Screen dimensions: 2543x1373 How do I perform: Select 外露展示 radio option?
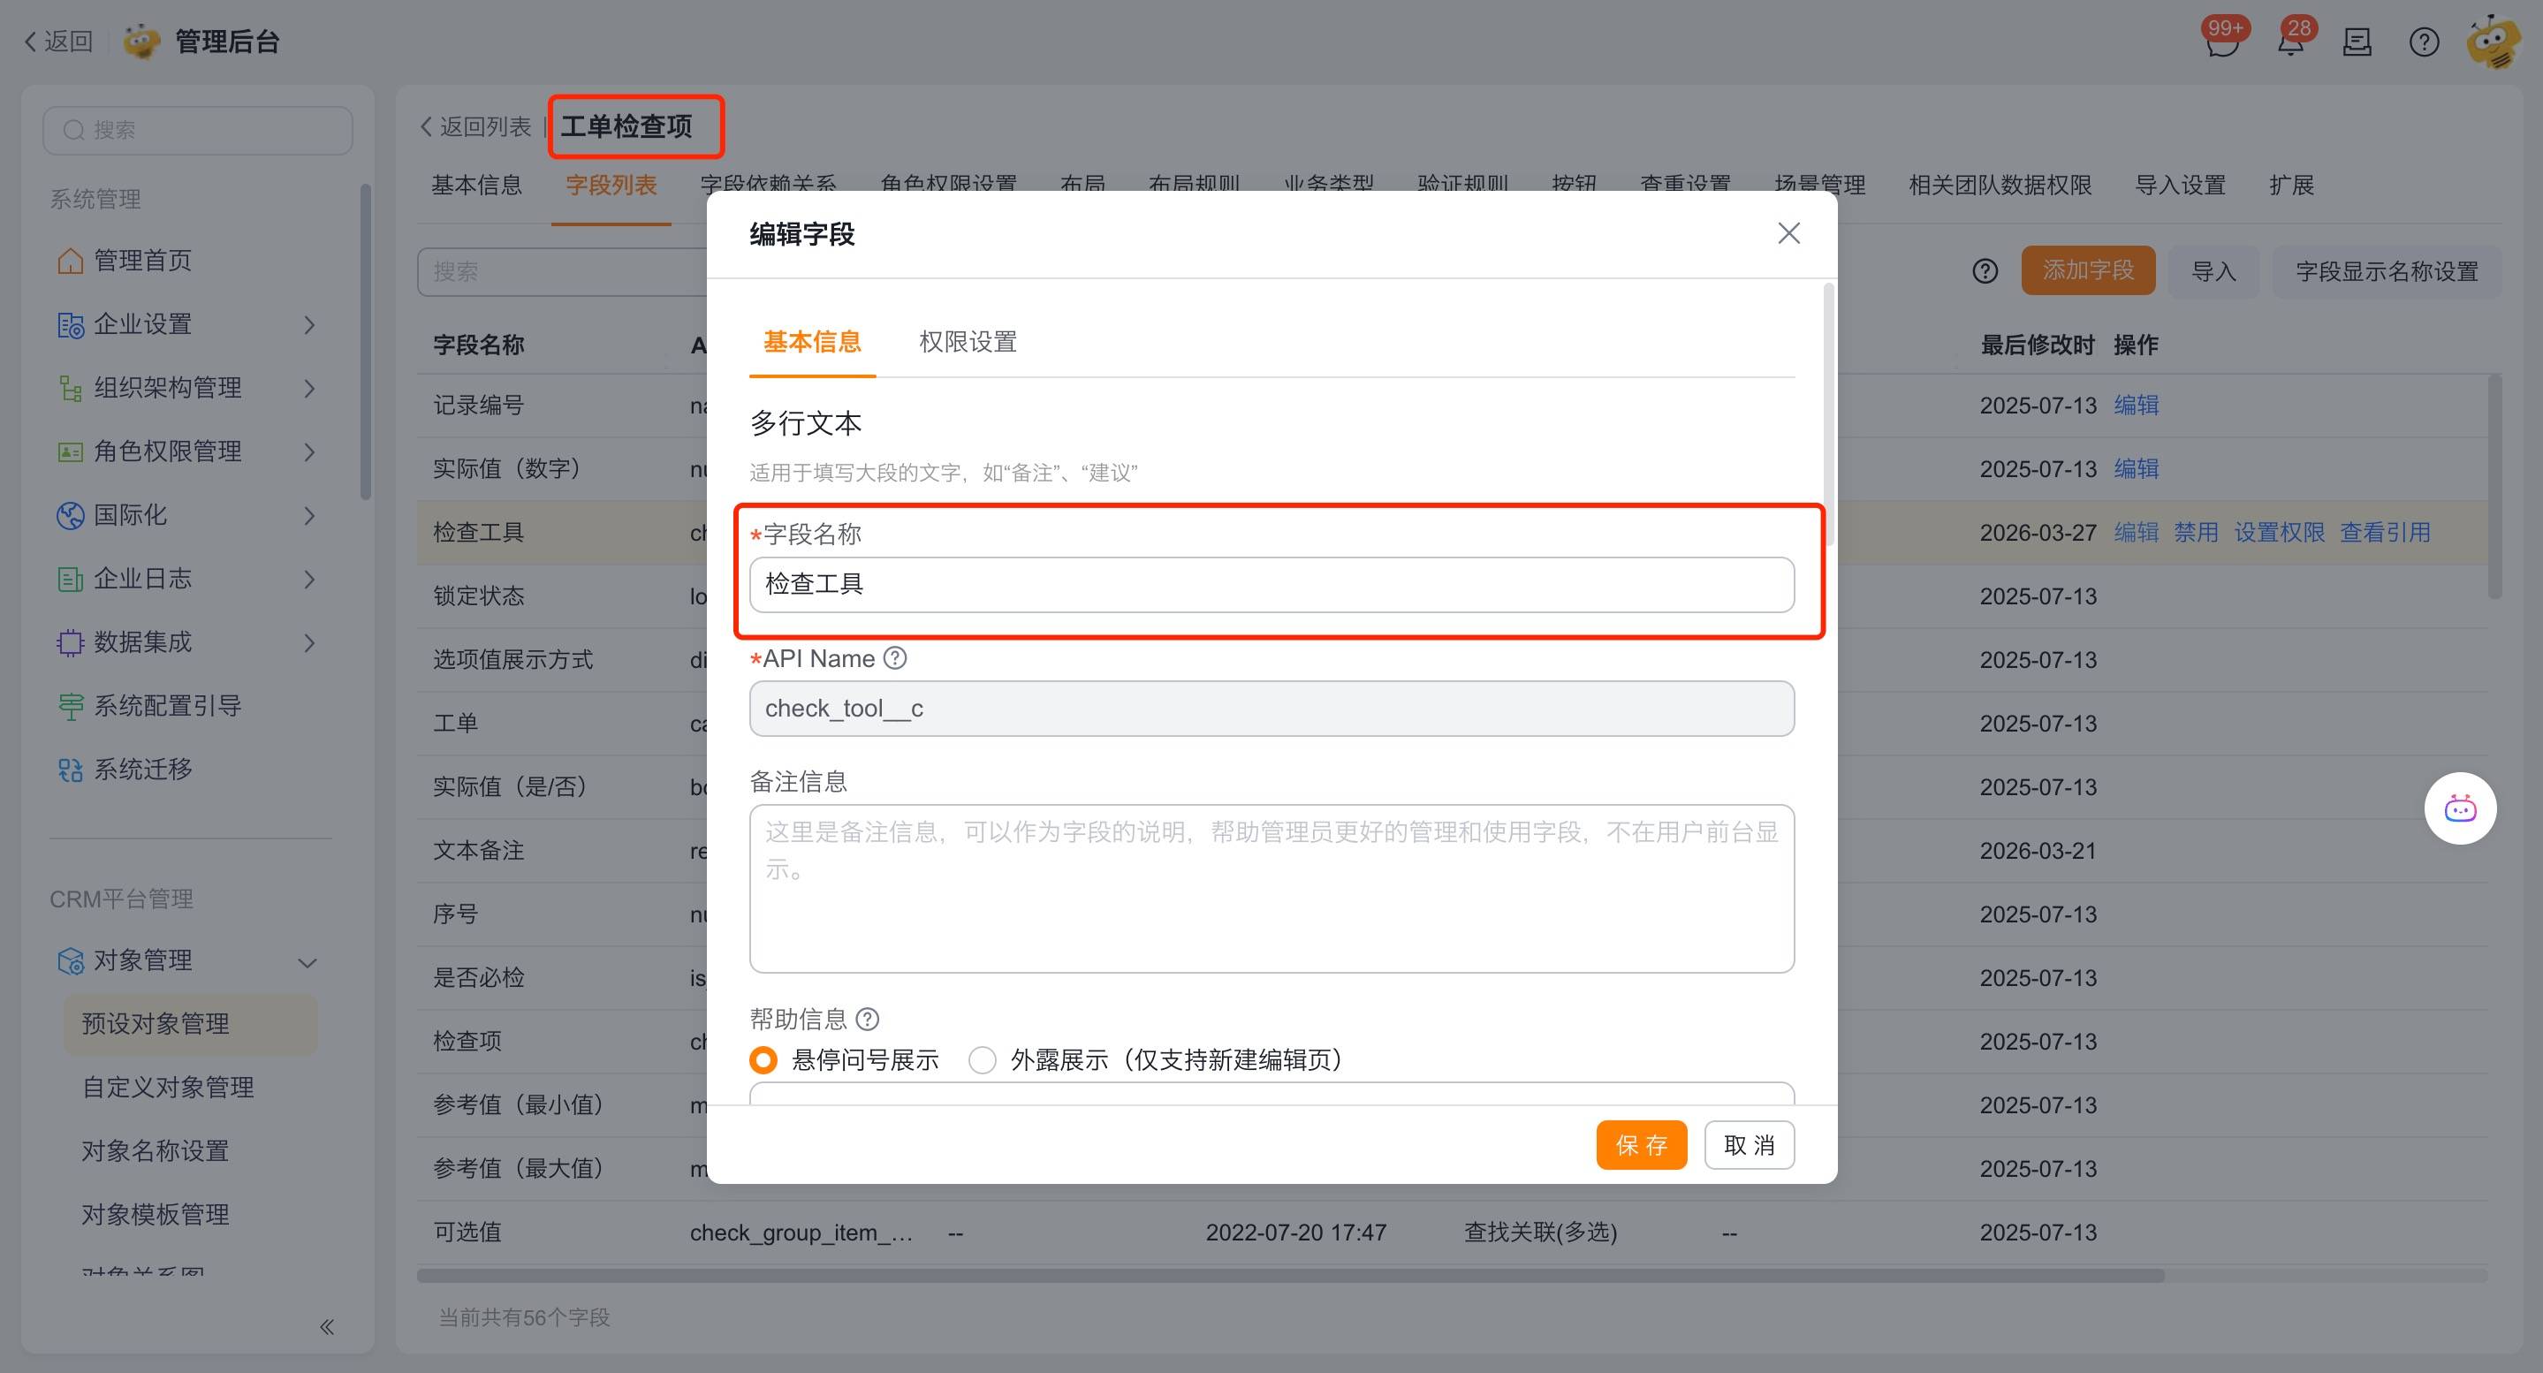983,1060
